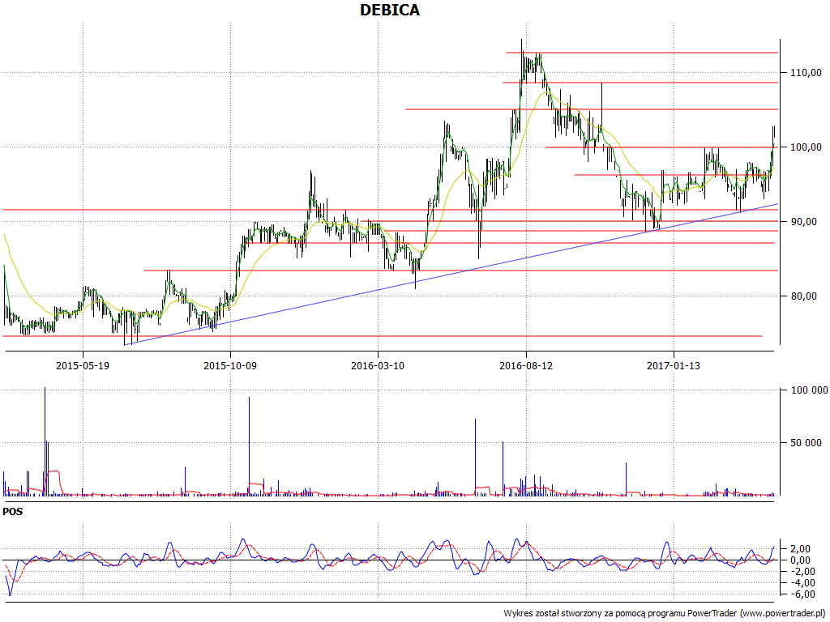Click the 0,00 oscillator axis label
The width and height of the screenshot is (830, 622).
(x=801, y=560)
